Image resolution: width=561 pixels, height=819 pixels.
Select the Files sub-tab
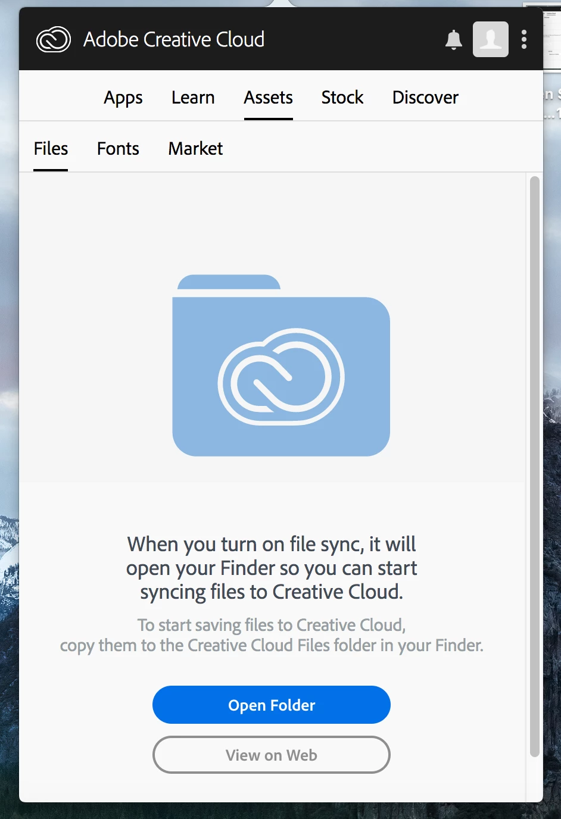(x=51, y=149)
